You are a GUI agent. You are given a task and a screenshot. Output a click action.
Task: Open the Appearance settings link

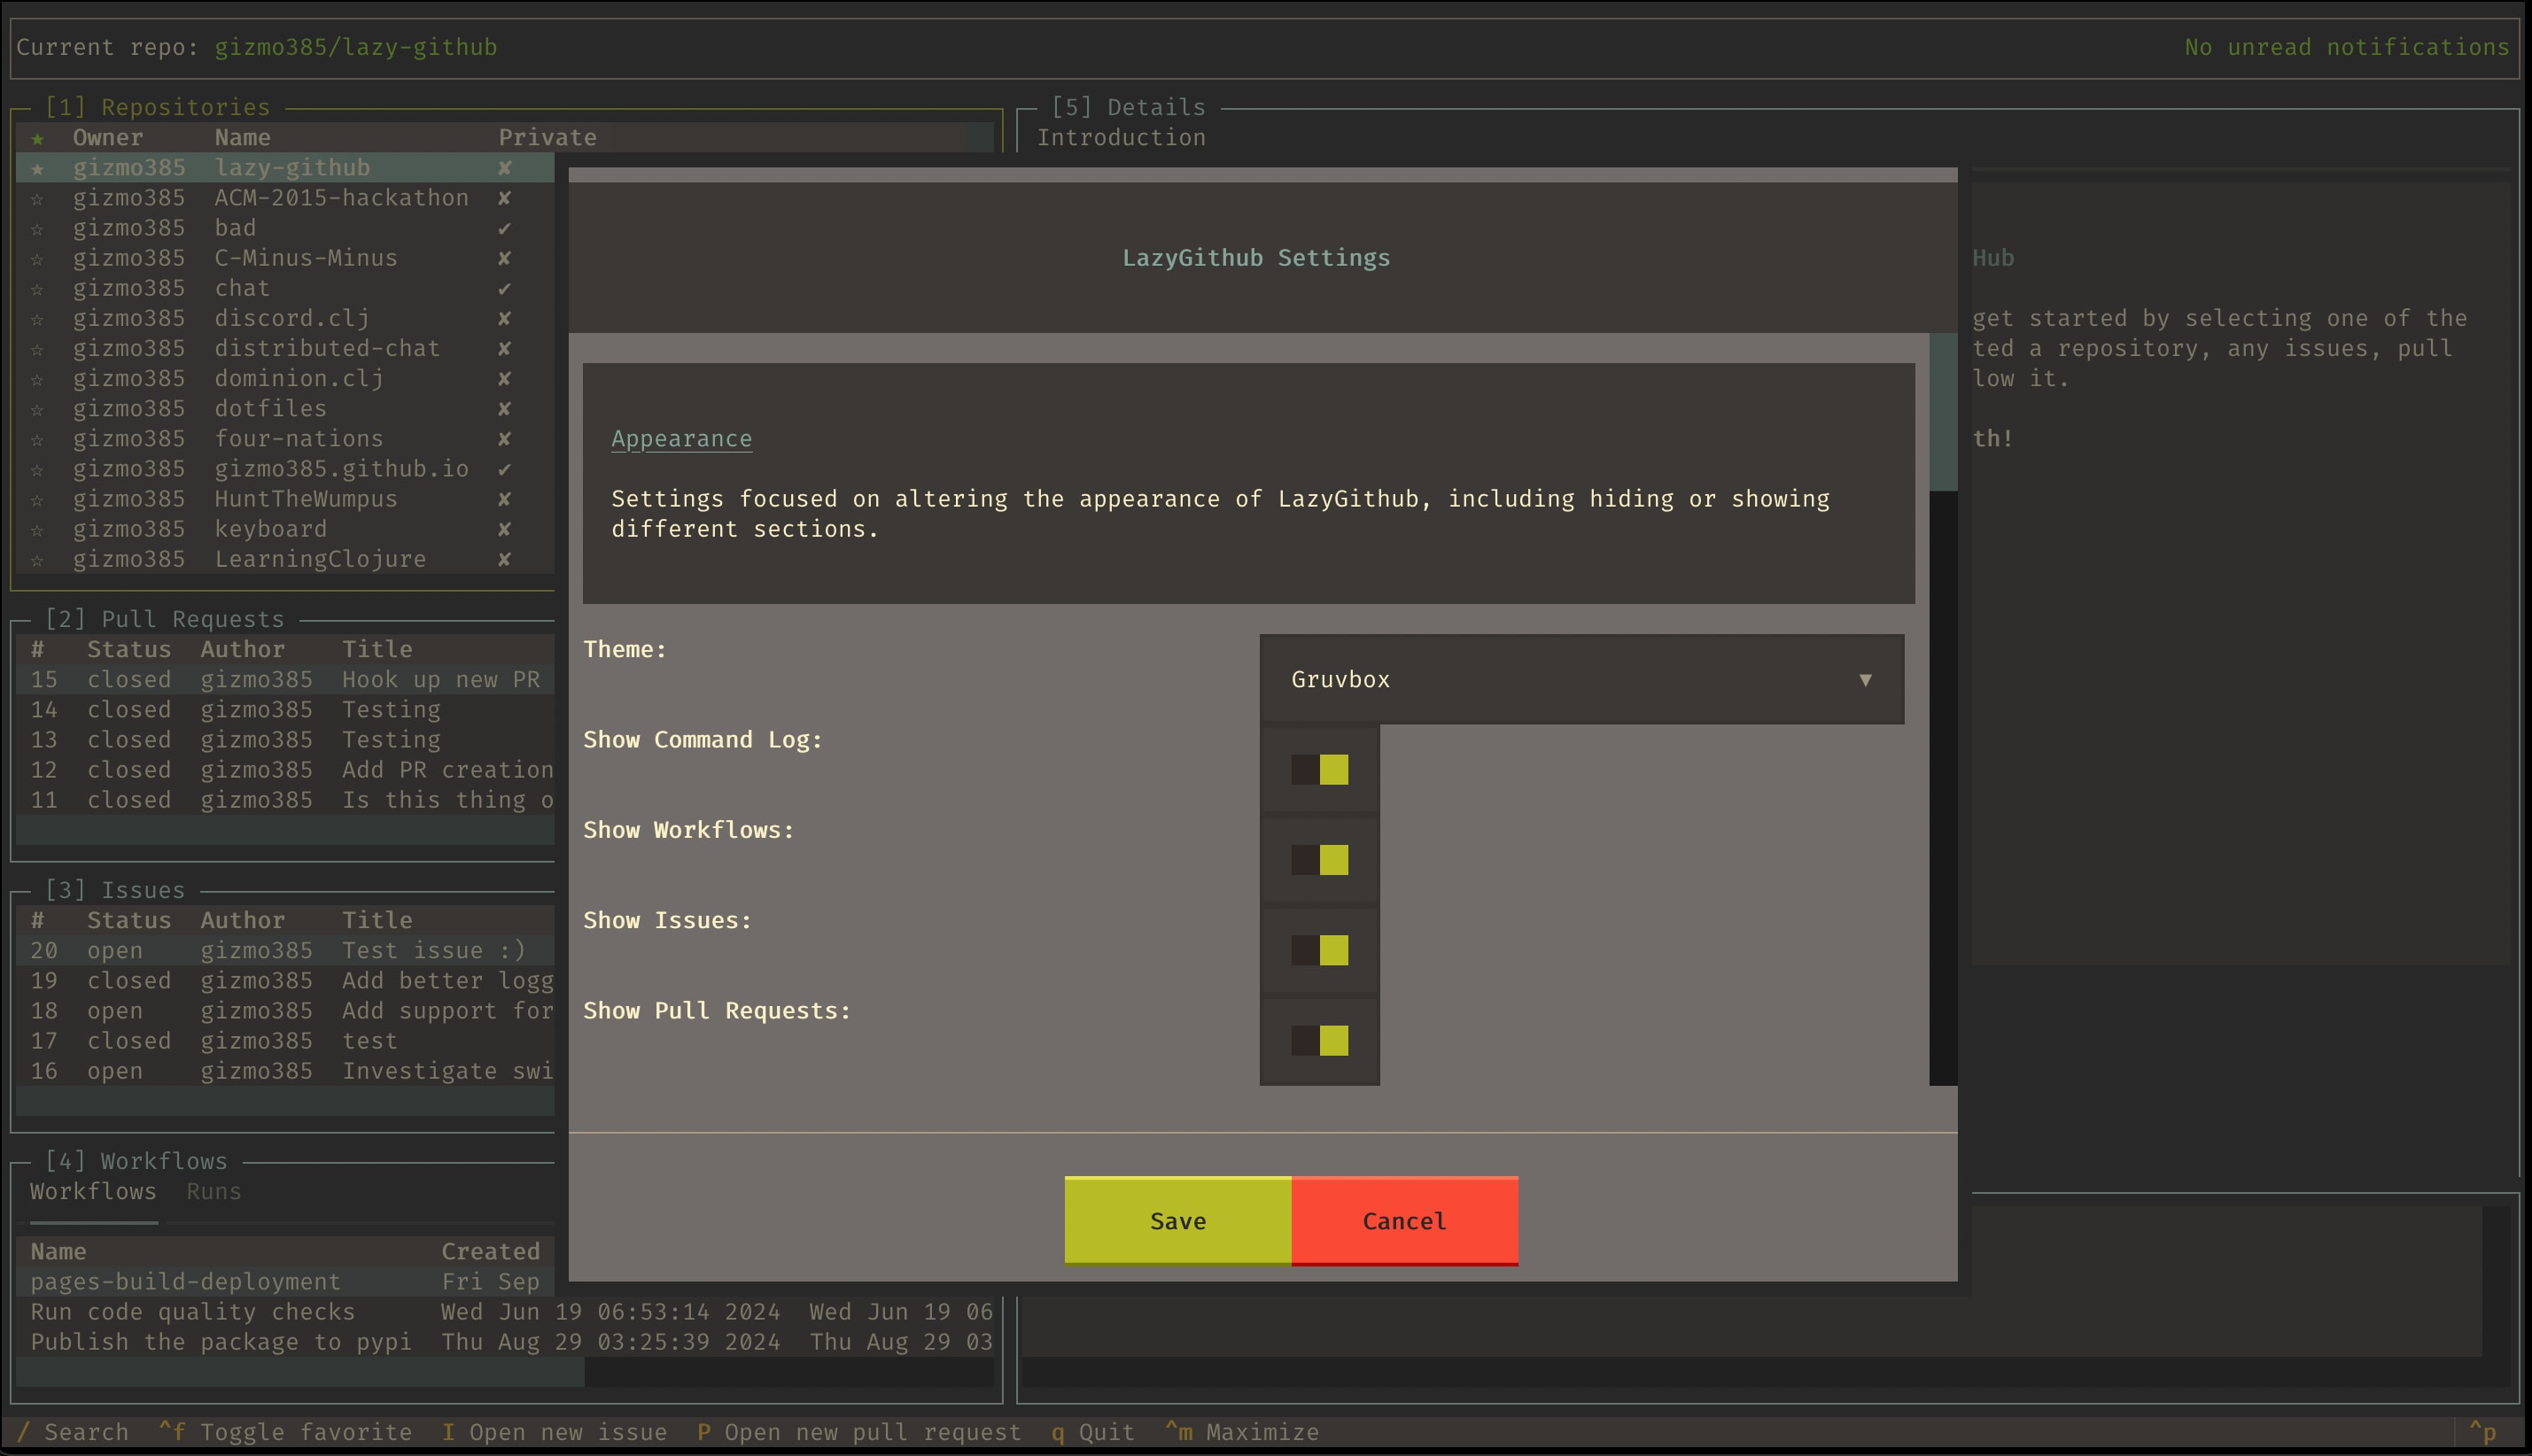[681, 438]
